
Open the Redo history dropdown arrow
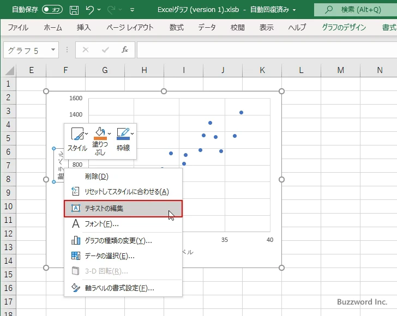pos(121,10)
